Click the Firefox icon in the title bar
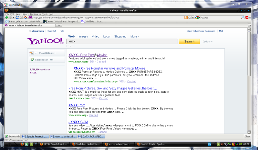Image resolution: width=258 pixels, height=150 pixels. [x=6, y=10]
